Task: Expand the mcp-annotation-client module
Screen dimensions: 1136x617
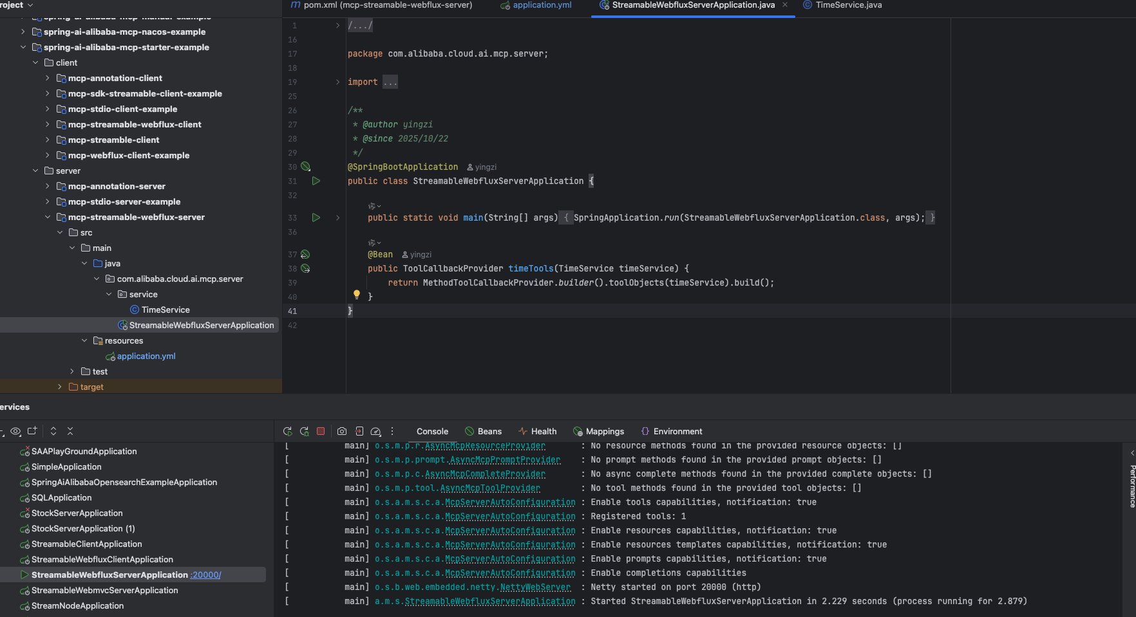Action: pyautogui.click(x=48, y=78)
